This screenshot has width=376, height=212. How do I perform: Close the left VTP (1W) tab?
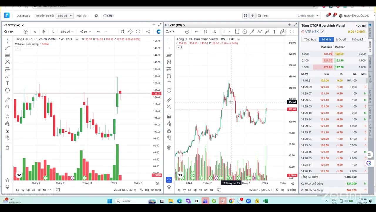coord(23,25)
